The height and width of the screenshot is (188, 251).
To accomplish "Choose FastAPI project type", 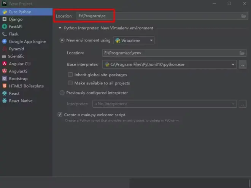I will 26,27.
